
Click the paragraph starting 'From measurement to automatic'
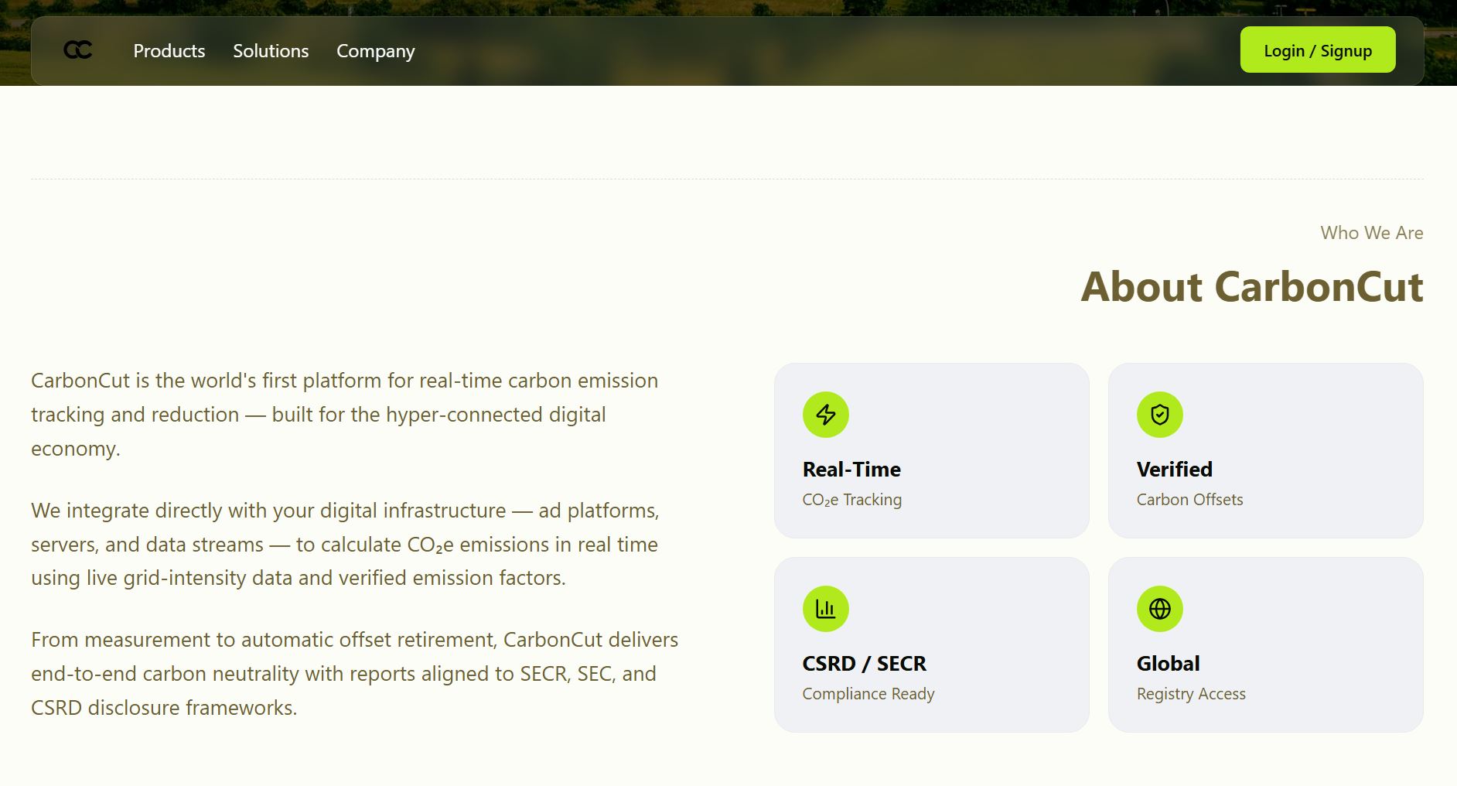coord(355,674)
